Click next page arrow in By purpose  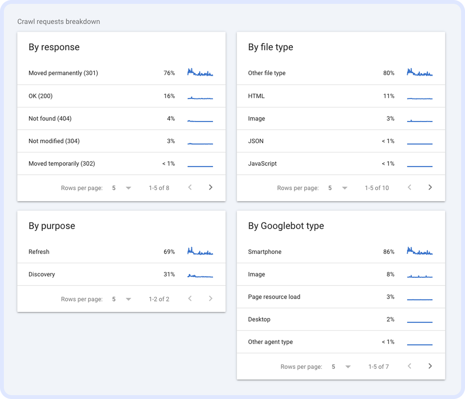point(210,299)
